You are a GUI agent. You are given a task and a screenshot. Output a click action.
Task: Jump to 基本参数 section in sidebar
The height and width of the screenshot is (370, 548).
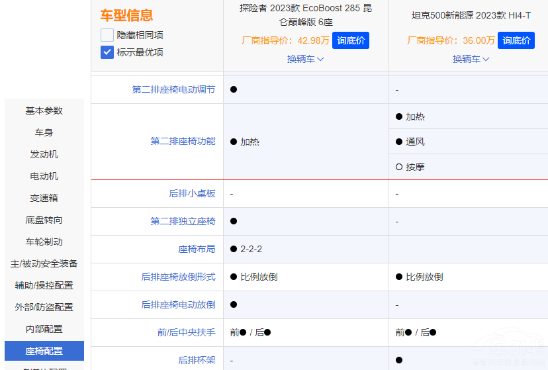[44, 111]
